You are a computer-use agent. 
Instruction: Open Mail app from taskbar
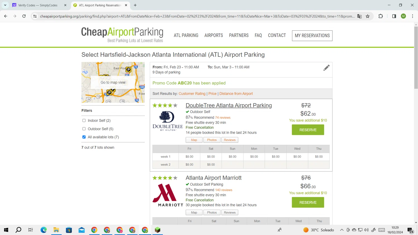82,230
